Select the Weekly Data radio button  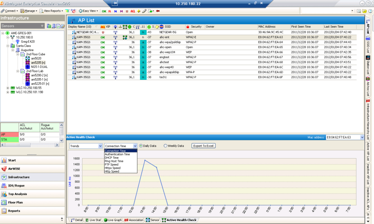[165, 146]
